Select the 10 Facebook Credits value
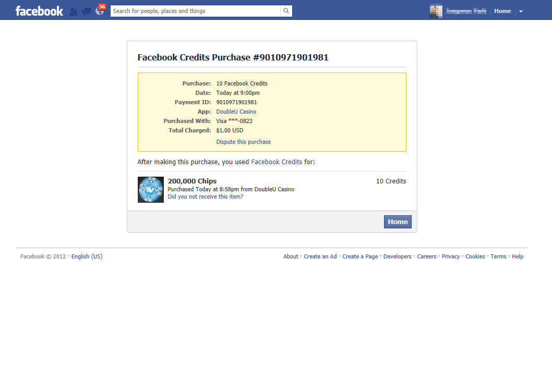 (242, 83)
